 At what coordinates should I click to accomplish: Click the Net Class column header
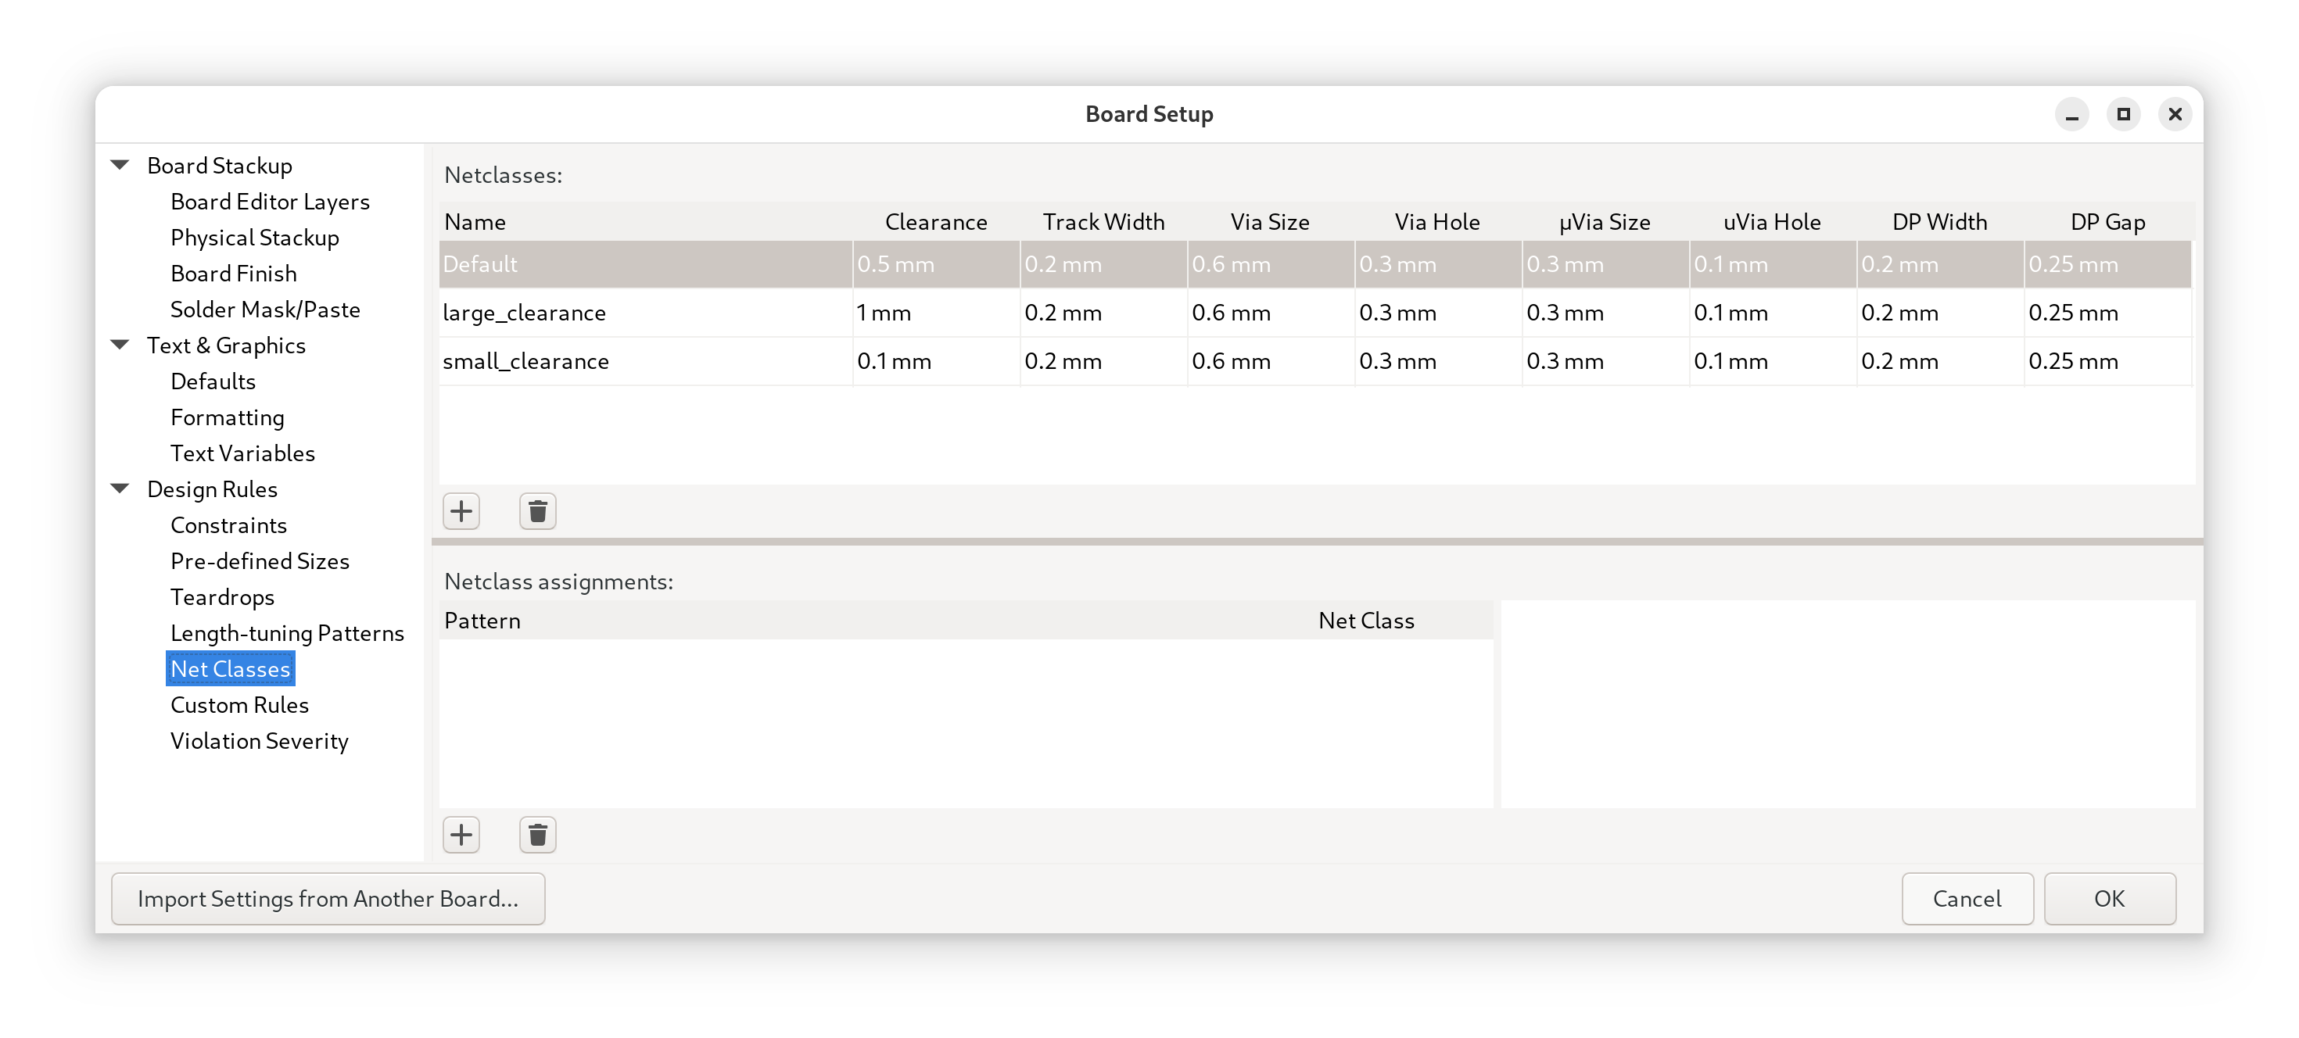point(1366,620)
